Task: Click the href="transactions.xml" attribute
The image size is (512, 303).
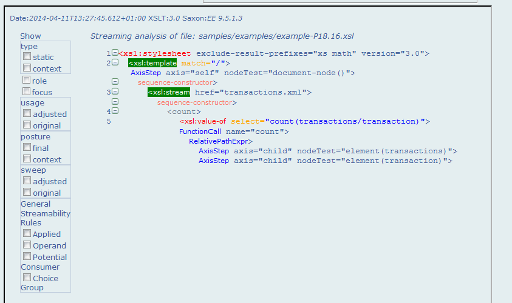Action: [251, 92]
